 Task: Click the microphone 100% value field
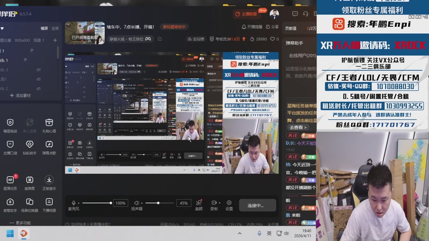(120, 203)
